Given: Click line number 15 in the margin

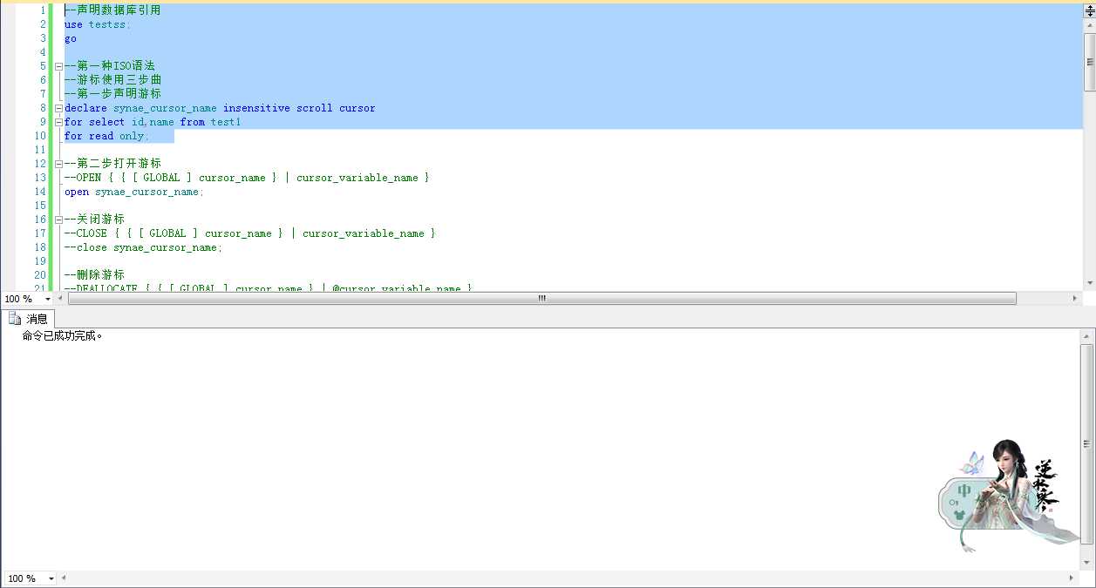Looking at the screenshot, I should 40,206.
